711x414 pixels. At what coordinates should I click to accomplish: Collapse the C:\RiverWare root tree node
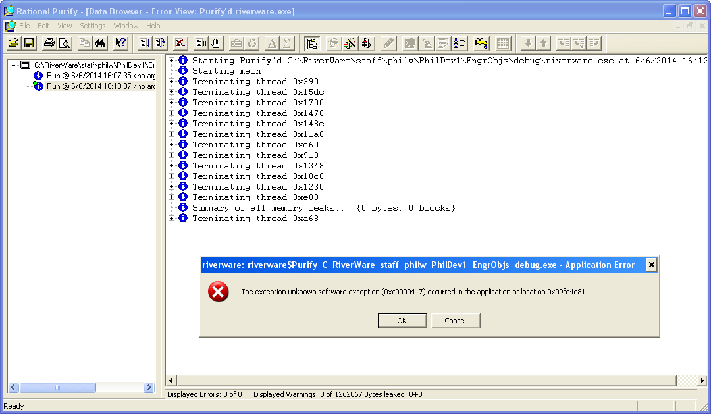point(14,65)
